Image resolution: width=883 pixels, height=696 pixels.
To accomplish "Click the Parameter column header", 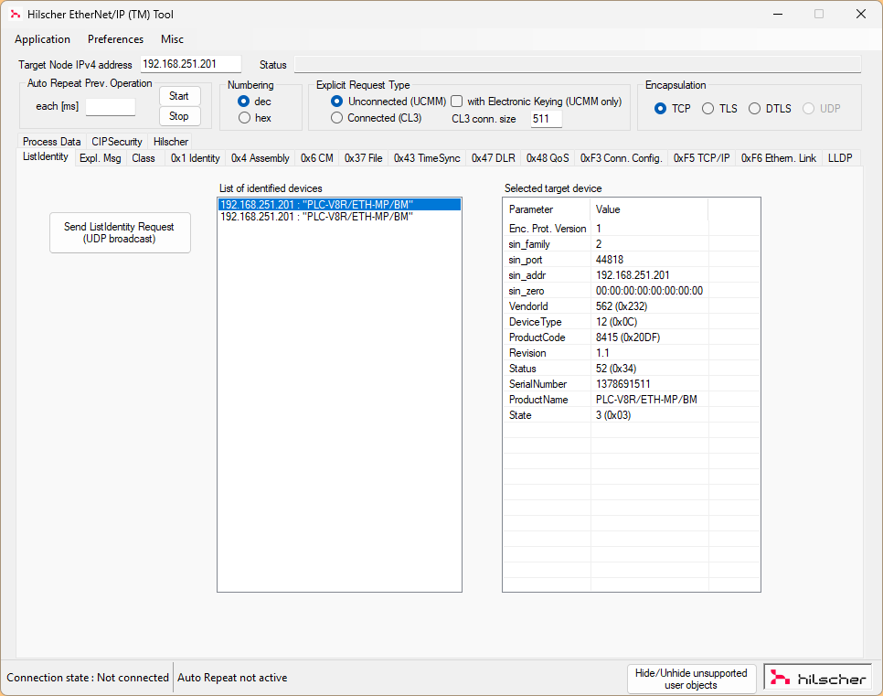I will (x=547, y=209).
